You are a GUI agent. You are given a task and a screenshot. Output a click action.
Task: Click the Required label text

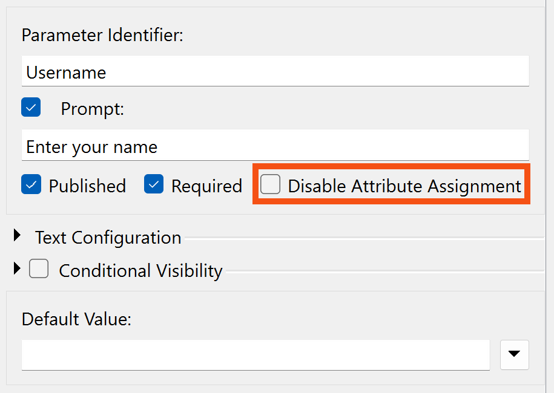click(x=206, y=186)
